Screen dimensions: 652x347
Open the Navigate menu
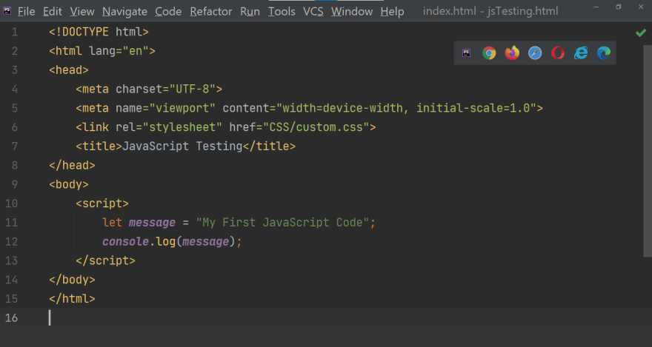click(124, 12)
